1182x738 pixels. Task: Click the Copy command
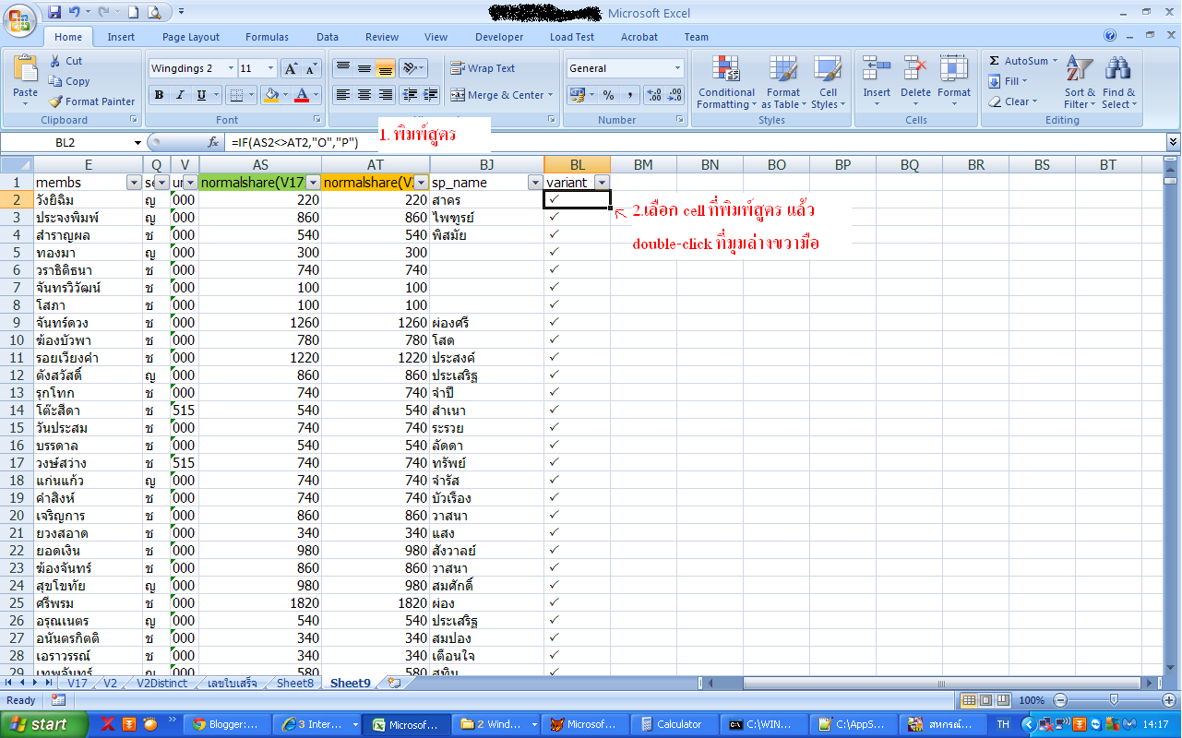coord(69,81)
